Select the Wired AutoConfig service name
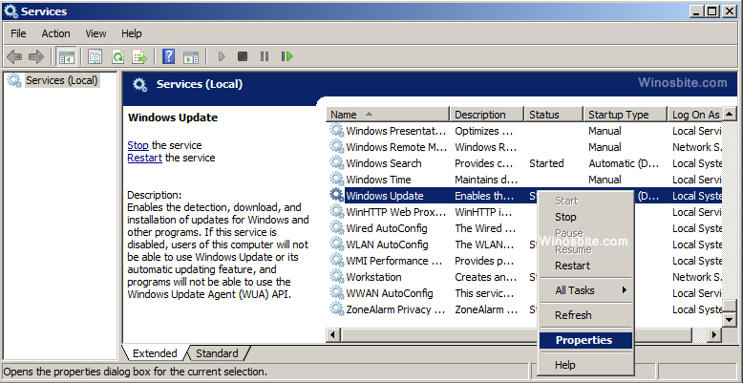The image size is (743, 383). (x=387, y=228)
